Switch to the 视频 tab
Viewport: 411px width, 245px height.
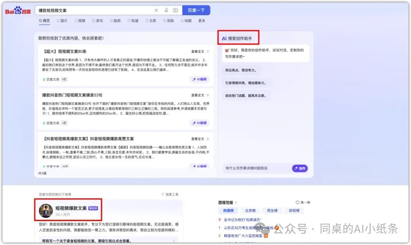click(80, 21)
